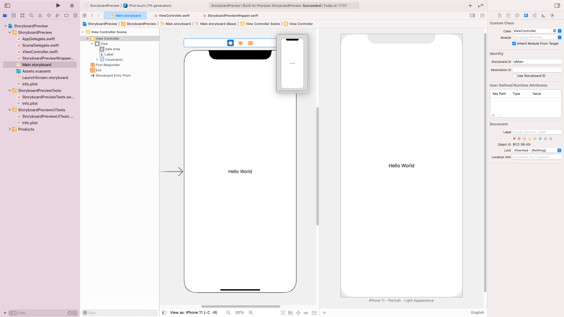Click the View as: iPhone 11 button

click(x=194, y=312)
